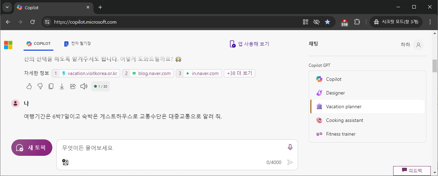Click the address bar URL
Image resolution: width=438 pixels, height=176 pixels.
pyautogui.click(x=85, y=22)
